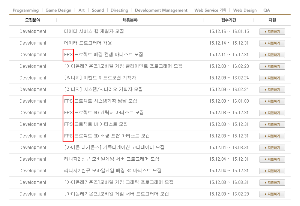This screenshot has height=206, width=300.
Task: Click the 접수기간 column header
Action: tap(229, 20)
